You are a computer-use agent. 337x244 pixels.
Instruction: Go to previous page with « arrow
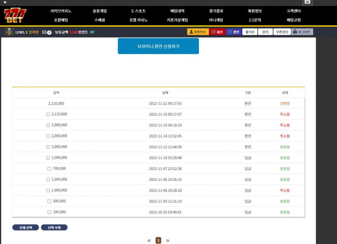[149, 241]
